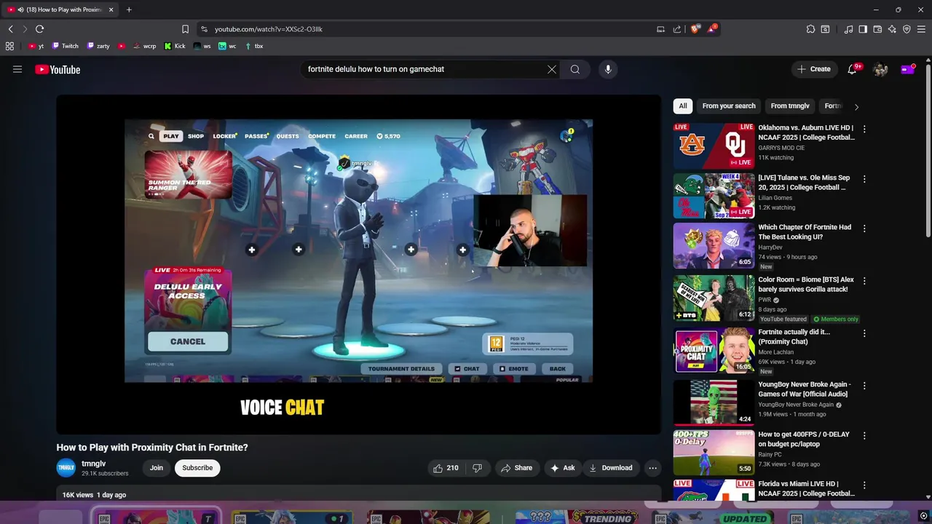Open the Brave Wallet icon
Screen dimensions: 932x524
point(877,29)
